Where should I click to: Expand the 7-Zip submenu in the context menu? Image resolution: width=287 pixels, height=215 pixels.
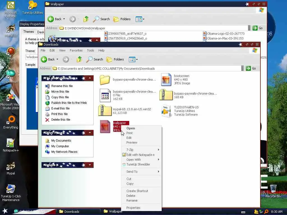coord(141,150)
